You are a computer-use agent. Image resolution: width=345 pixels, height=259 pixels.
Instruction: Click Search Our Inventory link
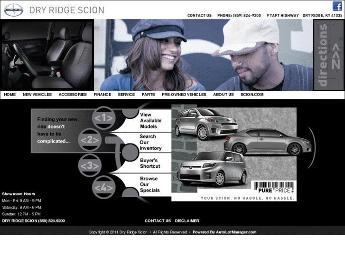tap(150, 143)
